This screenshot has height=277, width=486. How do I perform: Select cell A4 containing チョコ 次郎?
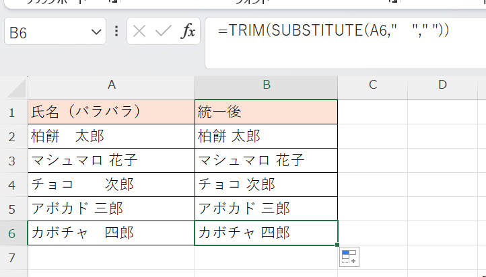tap(111, 184)
